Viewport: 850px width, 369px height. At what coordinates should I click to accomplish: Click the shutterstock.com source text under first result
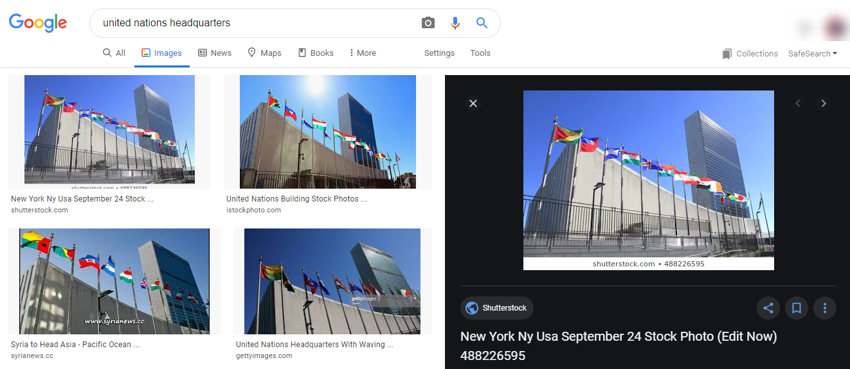click(39, 210)
